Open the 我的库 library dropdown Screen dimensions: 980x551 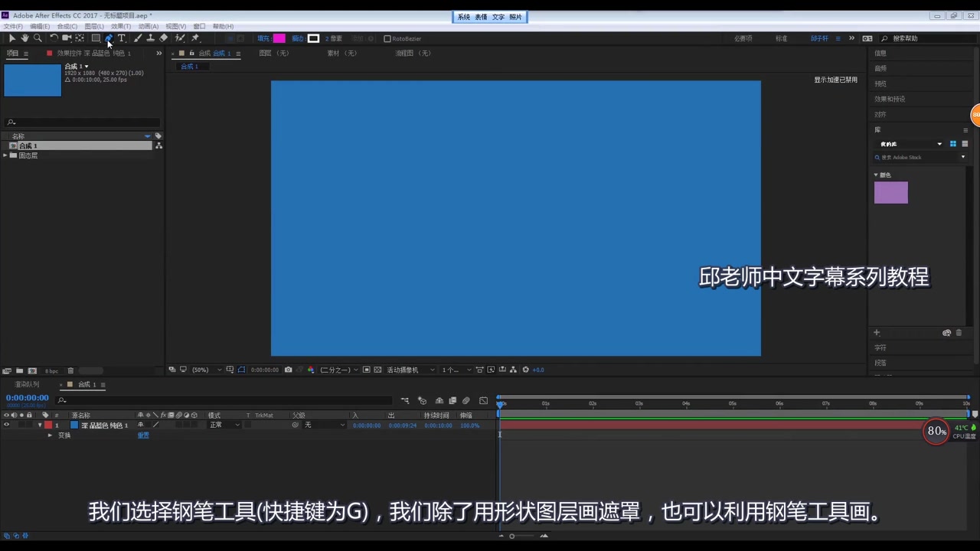click(911, 144)
